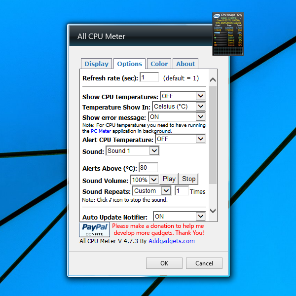This screenshot has height=296, width=296.
Task: Click the scrollbar down arrow
Action: click(213, 211)
